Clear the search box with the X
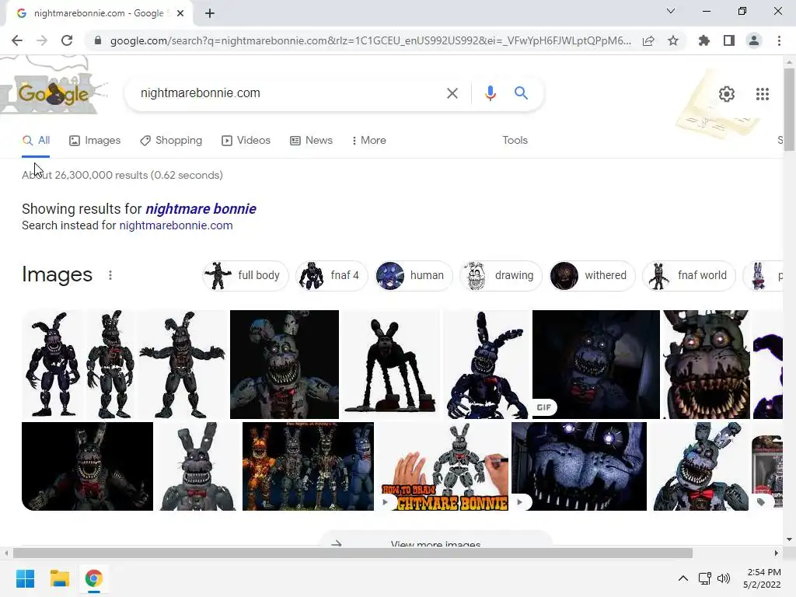 (452, 93)
